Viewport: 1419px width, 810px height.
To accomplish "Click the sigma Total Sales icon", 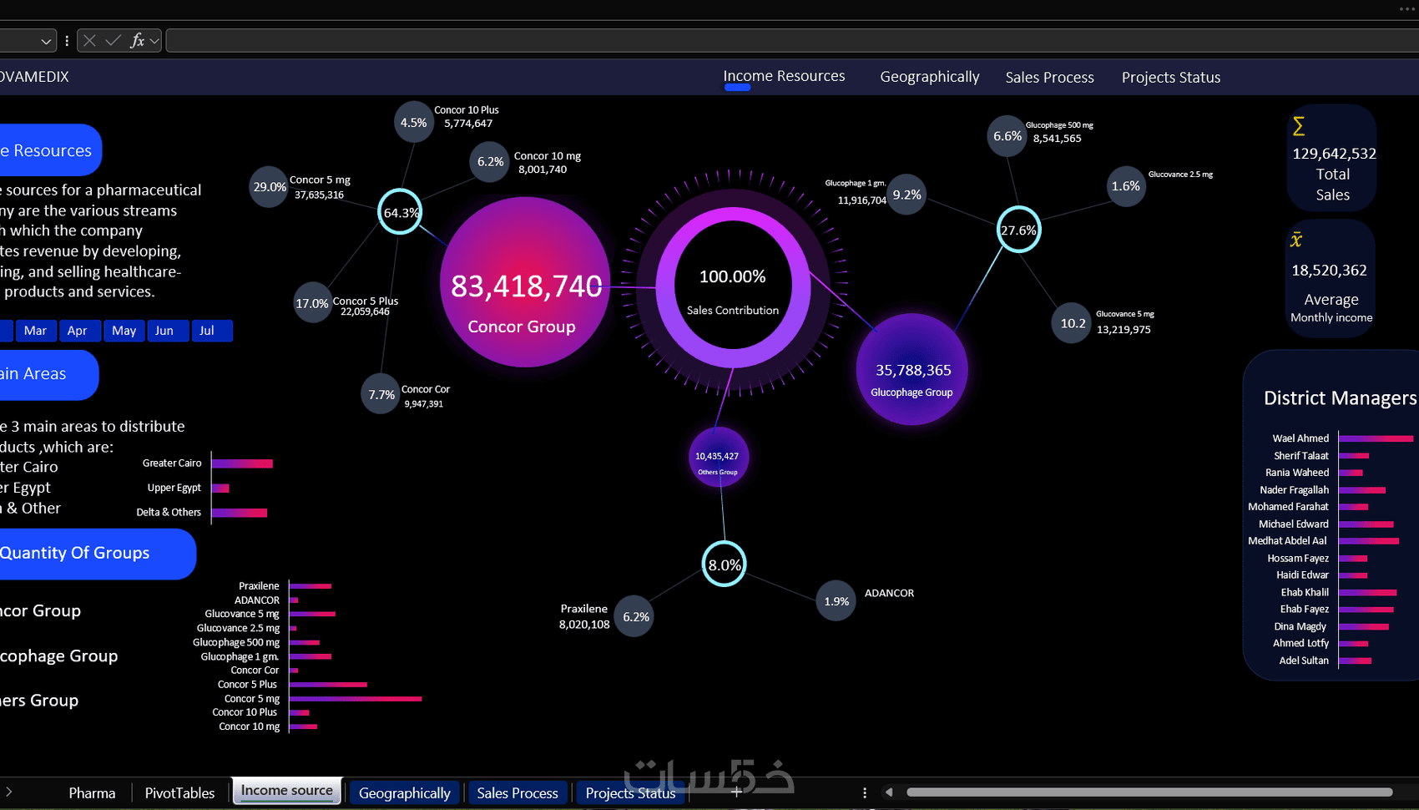I will [x=1299, y=126].
